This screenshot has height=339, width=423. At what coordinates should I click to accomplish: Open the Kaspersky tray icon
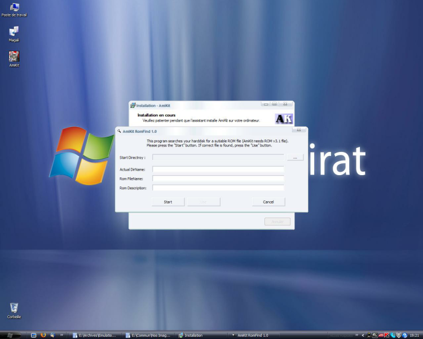387,335
